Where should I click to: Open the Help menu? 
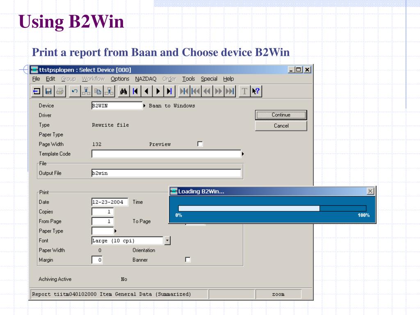(228, 79)
